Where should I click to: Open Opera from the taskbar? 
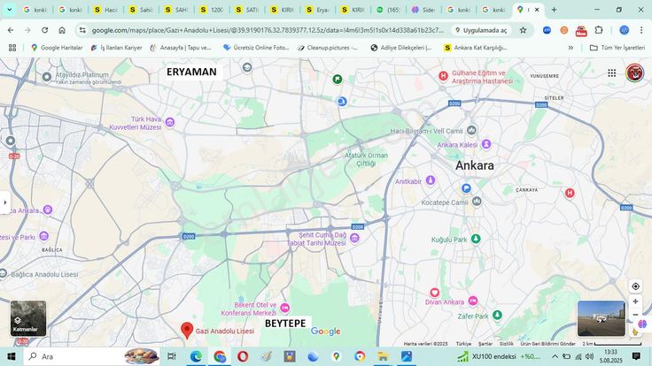[243, 356]
